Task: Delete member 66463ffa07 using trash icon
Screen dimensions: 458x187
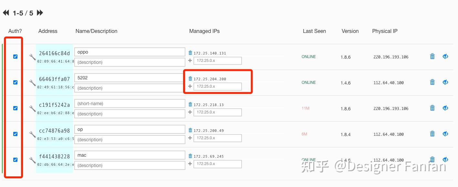Action: (432, 82)
